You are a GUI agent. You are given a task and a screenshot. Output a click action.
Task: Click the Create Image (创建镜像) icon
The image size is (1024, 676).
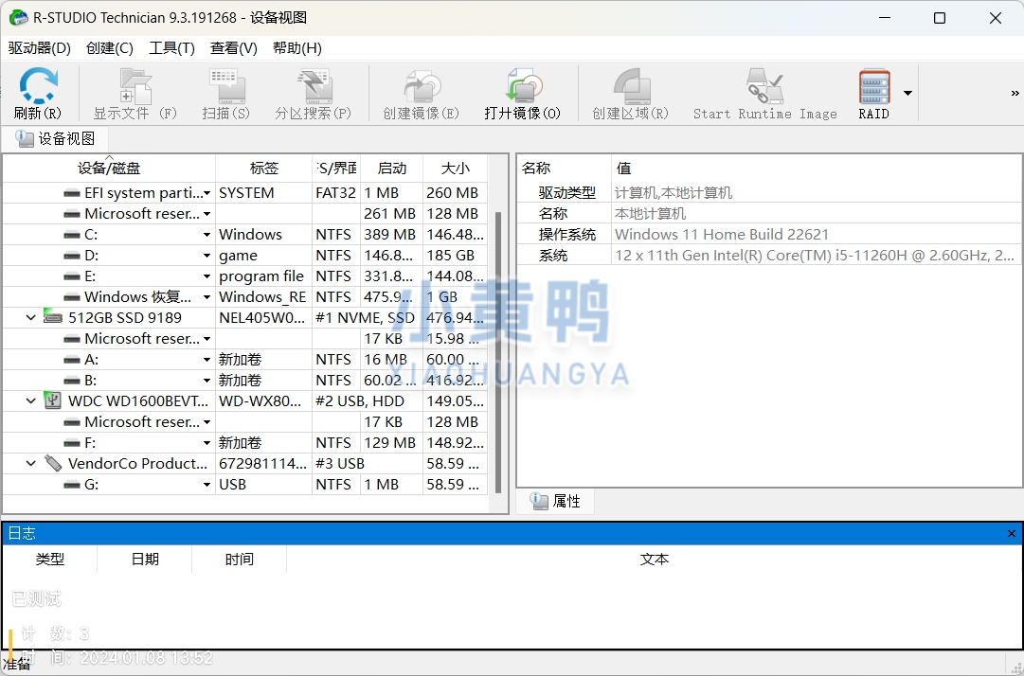[x=422, y=85]
